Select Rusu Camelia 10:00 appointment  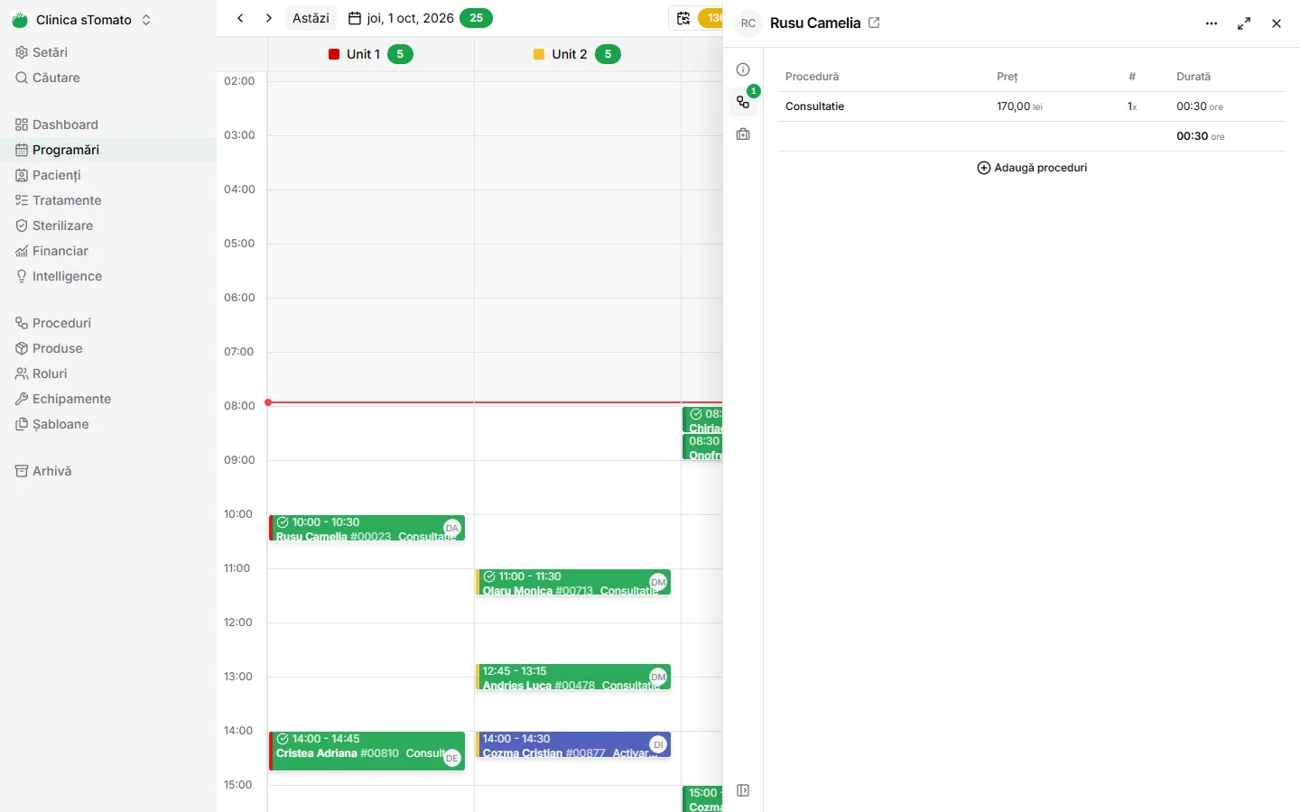pos(367,528)
